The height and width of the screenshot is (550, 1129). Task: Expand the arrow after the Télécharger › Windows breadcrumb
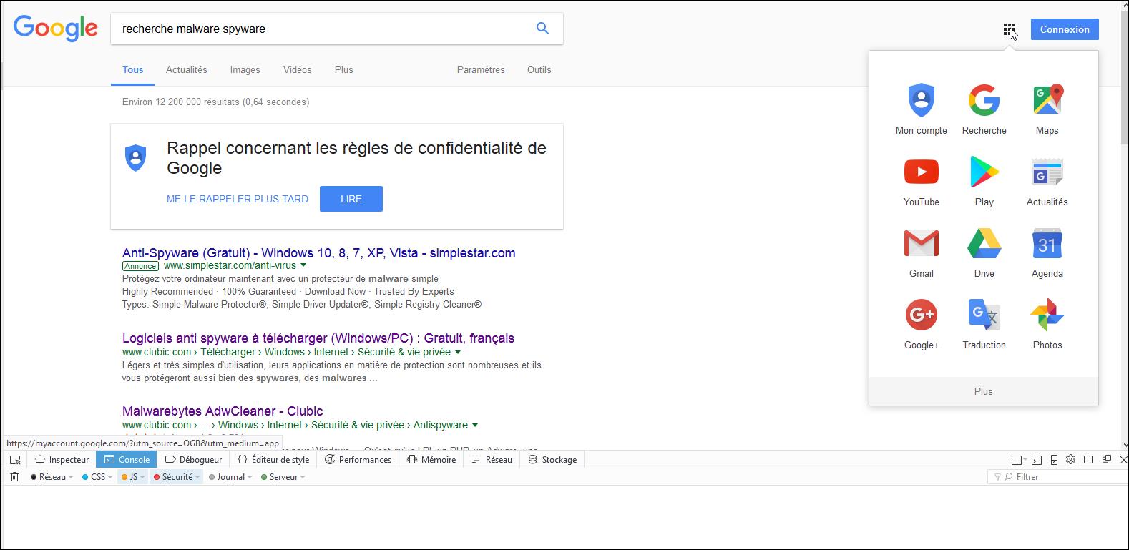pyautogui.click(x=458, y=352)
